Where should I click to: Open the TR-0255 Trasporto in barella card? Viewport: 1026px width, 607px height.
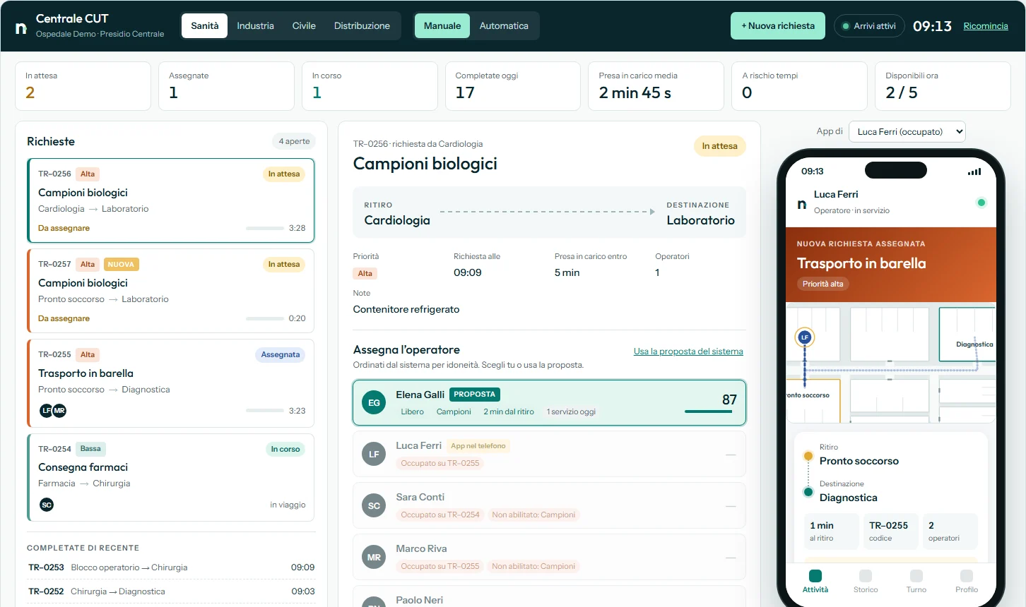(170, 383)
